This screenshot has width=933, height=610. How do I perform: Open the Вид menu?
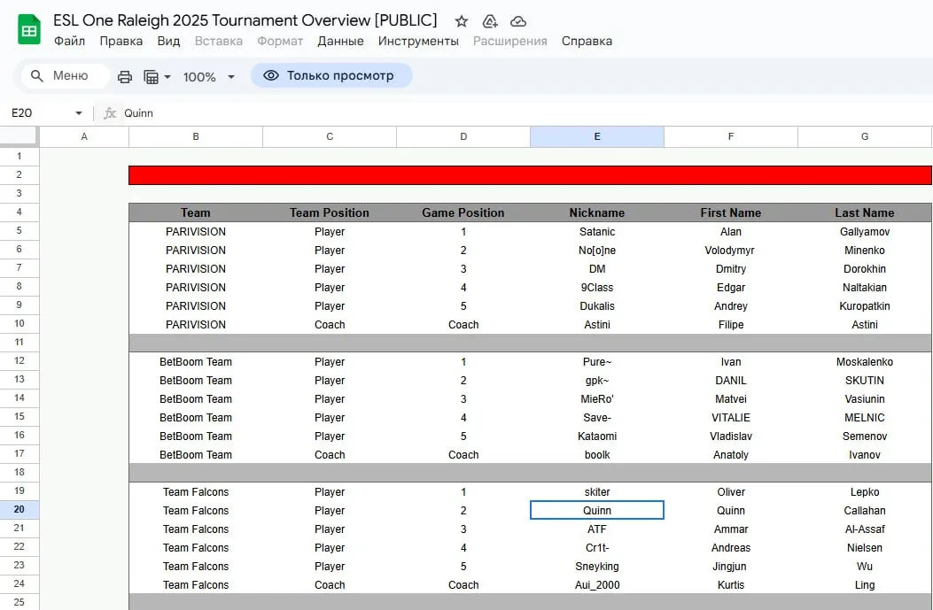click(x=168, y=41)
